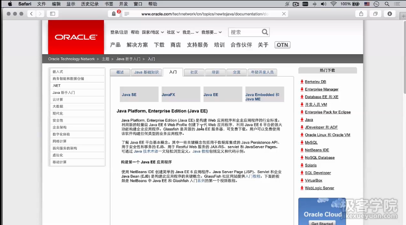Open Reader view icon in address bar
Screen dimensions: 406x225
point(127,14)
